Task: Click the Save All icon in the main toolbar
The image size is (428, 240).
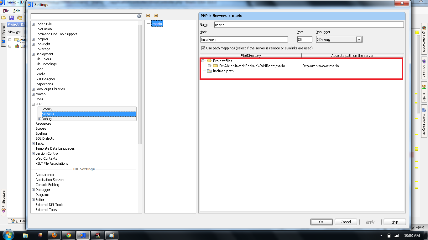Action: 12,18
